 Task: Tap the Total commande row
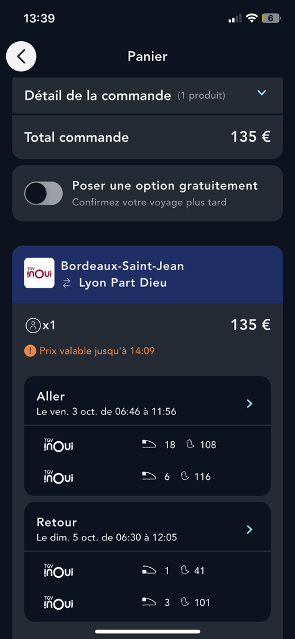[x=147, y=137]
